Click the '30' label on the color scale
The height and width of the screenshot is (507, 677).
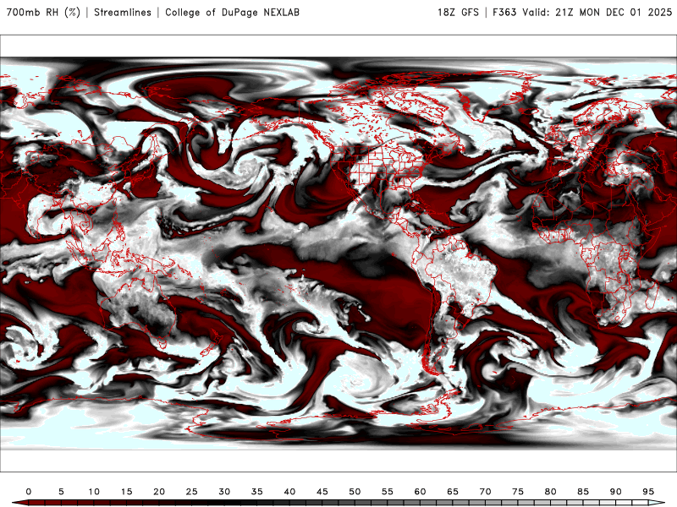pyautogui.click(x=224, y=492)
